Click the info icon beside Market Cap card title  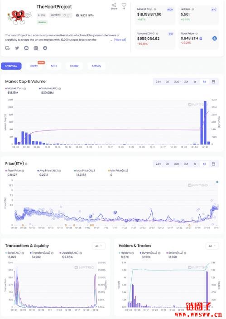[x=155, y=10]
